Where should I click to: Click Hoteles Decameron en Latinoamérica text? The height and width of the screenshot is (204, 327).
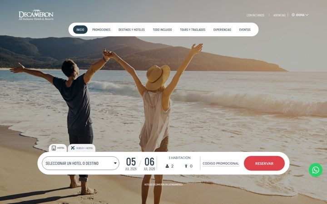163,185
